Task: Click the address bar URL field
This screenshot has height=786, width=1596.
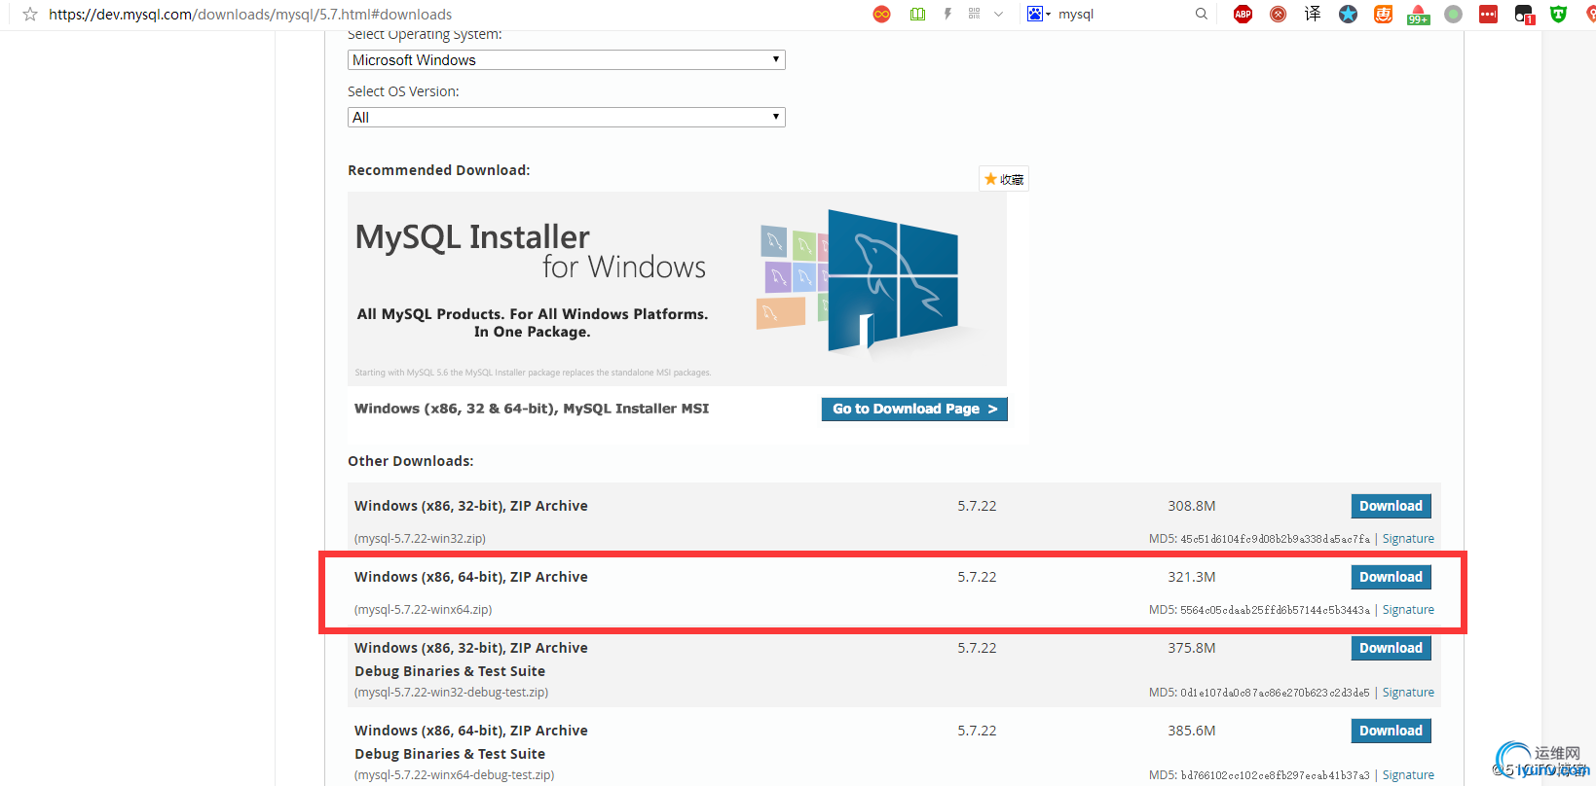Action: click(250, 15)
